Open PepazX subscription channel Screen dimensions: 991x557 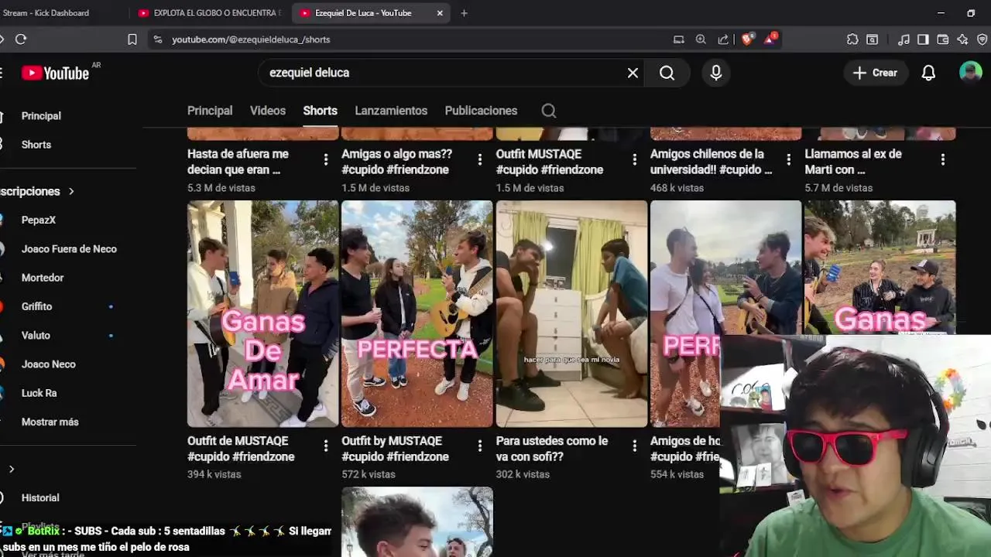pyautogui.click(x=39, y=220)
